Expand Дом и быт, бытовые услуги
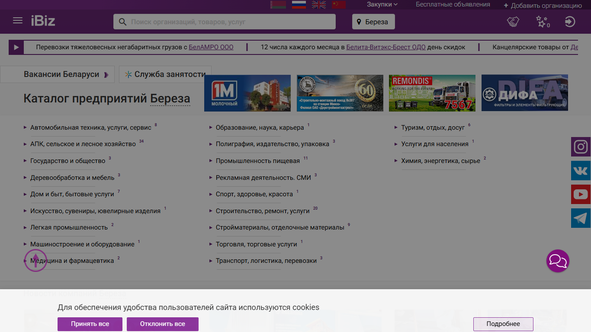Screen dimensions: 591x332 coord(72,194)
